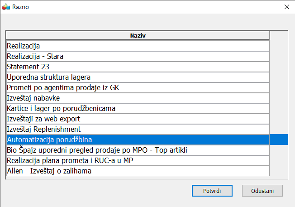Select the Izveštaj nabavke row
Viewport: 295px width, 207px height.
click(x=138, y=98)
